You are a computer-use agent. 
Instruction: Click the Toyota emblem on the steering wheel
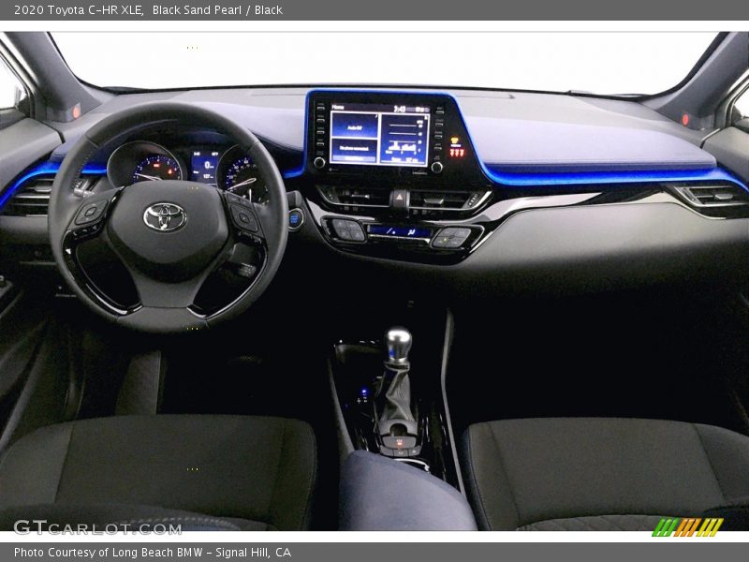(165, 217)
